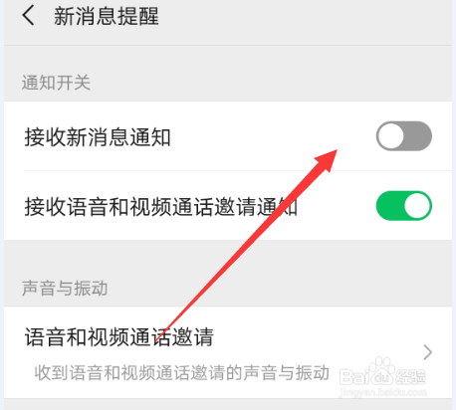The height and width of the screenshot is (410, 456).
Task: Click the red arrow annotation's arrowhead
Action: [x=327, y=160]
